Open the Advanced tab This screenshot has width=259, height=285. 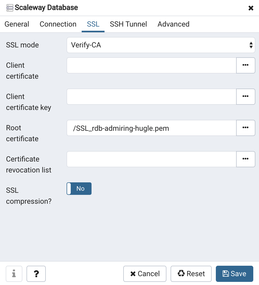tap(173, 24)
